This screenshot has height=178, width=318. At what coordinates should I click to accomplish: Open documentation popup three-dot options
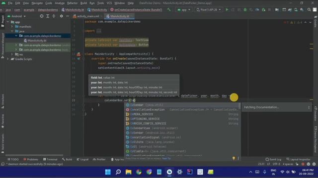pos(309,108)
